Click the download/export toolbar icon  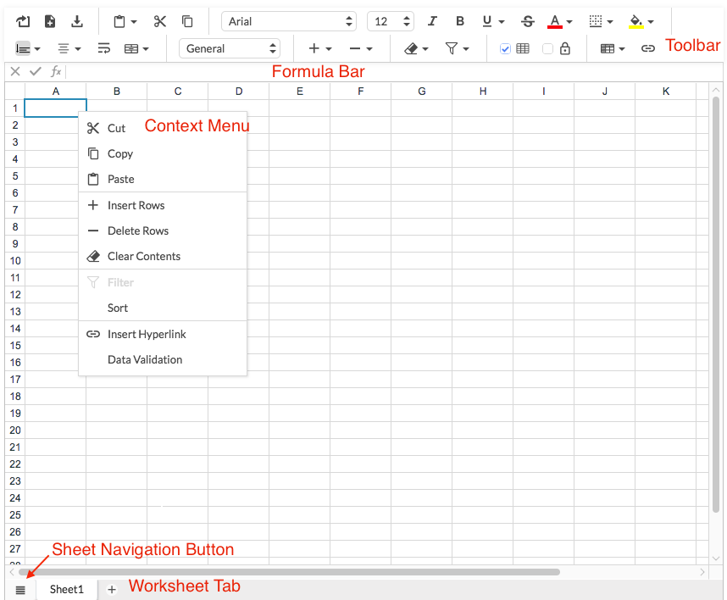(77, 21)
